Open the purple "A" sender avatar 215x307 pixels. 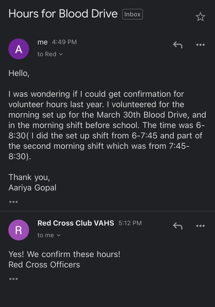pyautogui.click(x=19, y=49)
